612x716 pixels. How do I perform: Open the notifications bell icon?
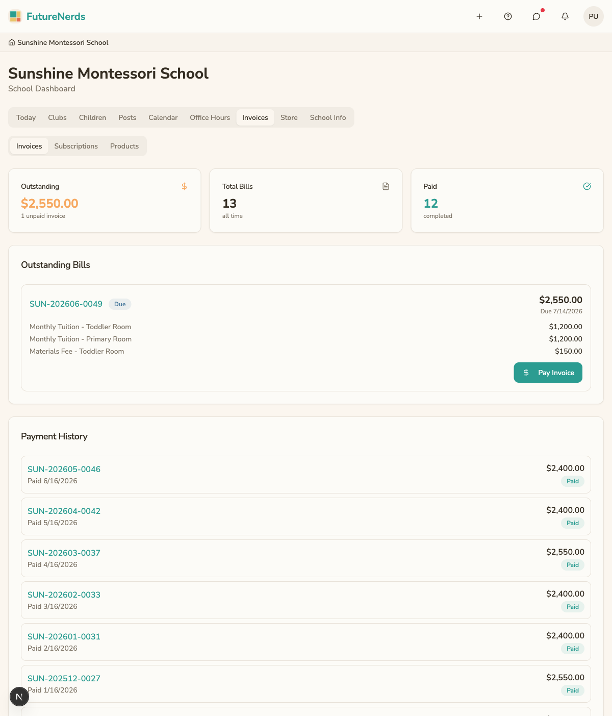pyautogui.click(x=565, y=16)
